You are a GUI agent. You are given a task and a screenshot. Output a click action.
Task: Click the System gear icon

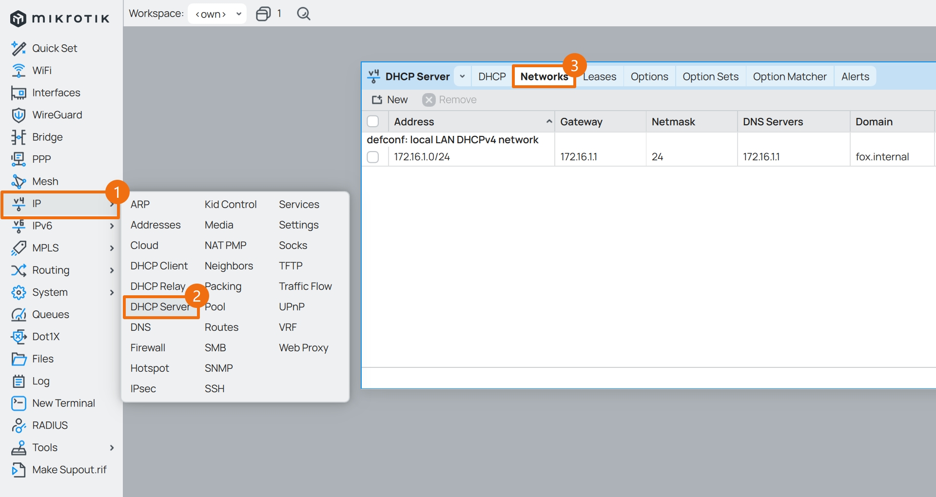pyautogui.click(x=19, y=292)
